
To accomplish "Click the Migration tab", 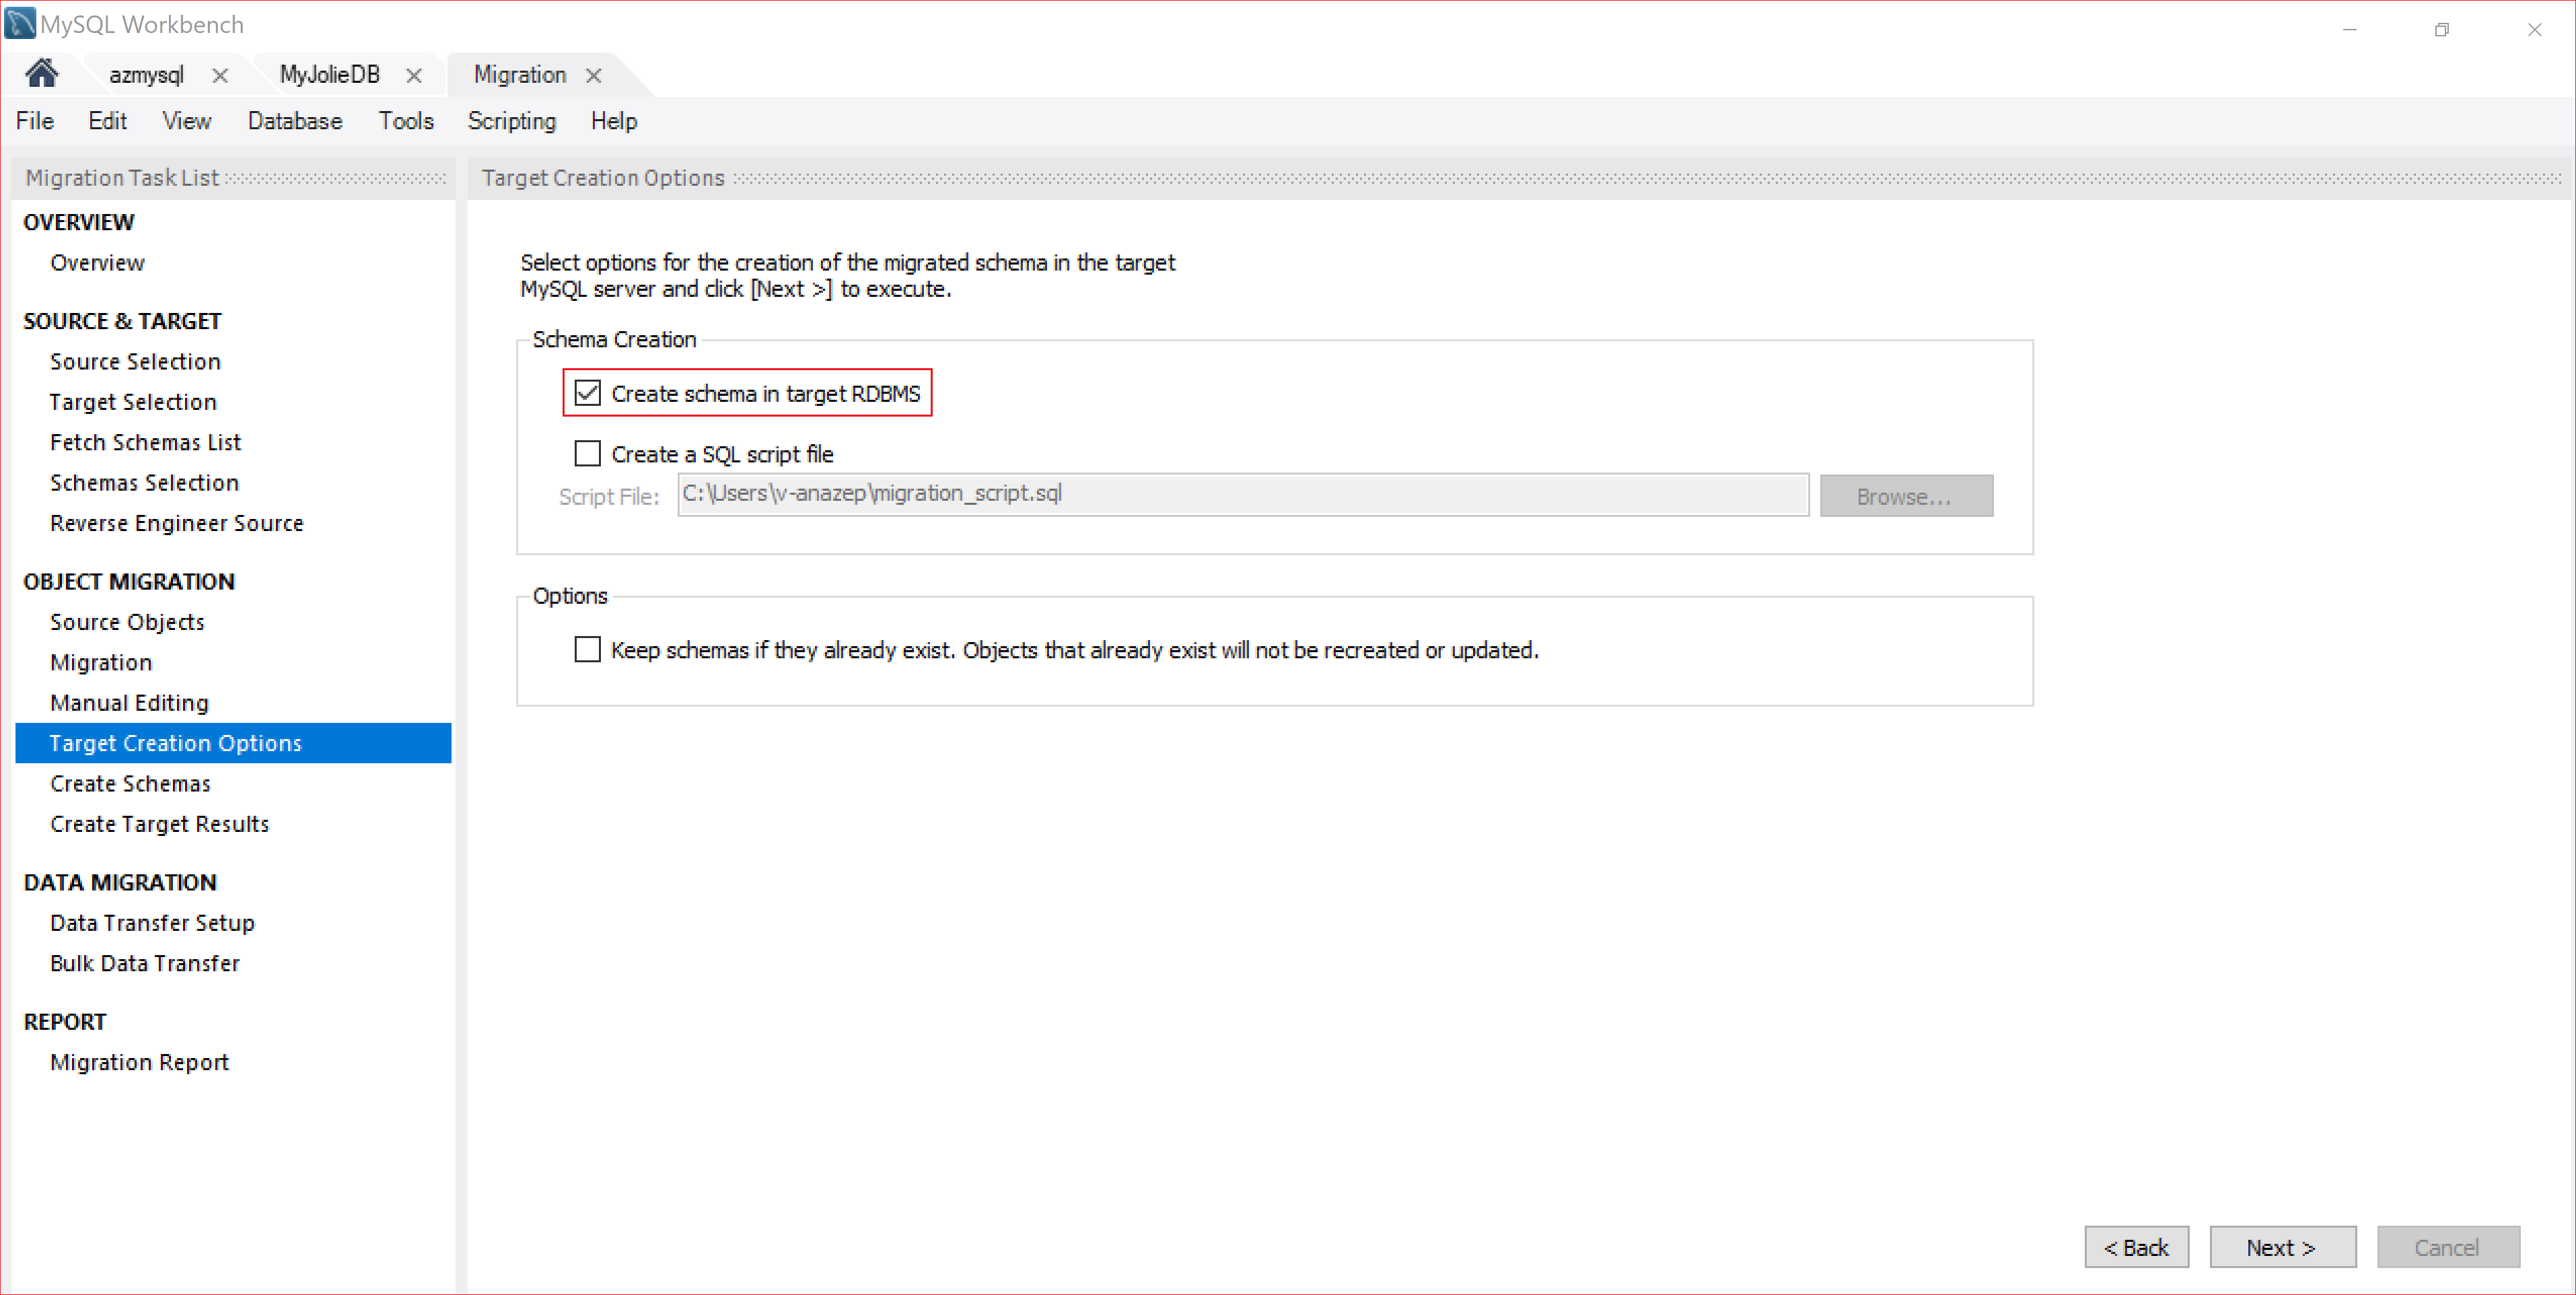I will (520, 74).
